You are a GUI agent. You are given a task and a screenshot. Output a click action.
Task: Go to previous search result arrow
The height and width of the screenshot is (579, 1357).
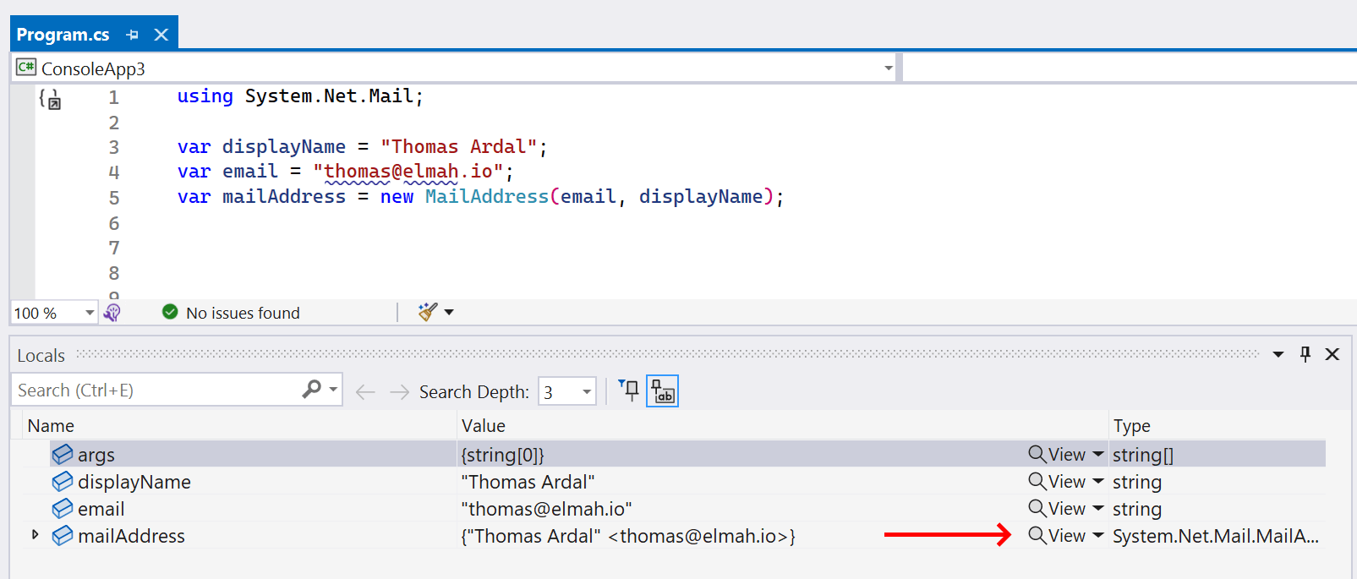[x=365, y=392]
